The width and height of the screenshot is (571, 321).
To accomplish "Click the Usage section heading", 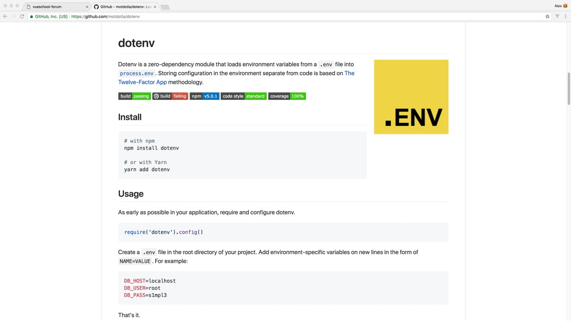I will click(131, 193).
